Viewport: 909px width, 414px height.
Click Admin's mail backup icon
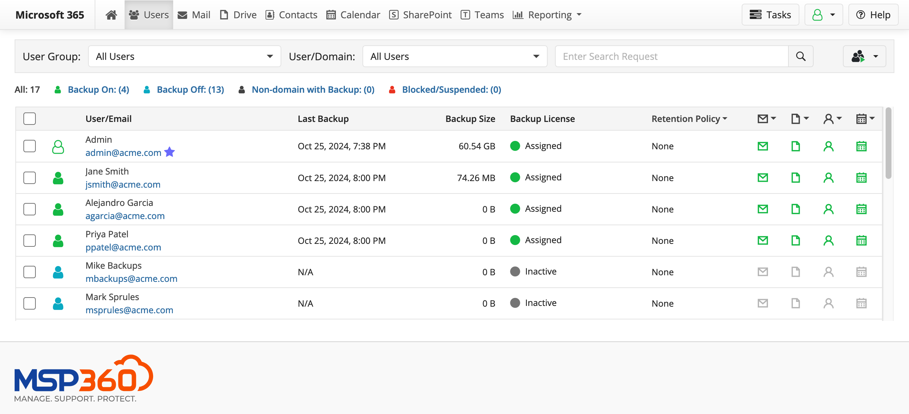tap(762, 146)
